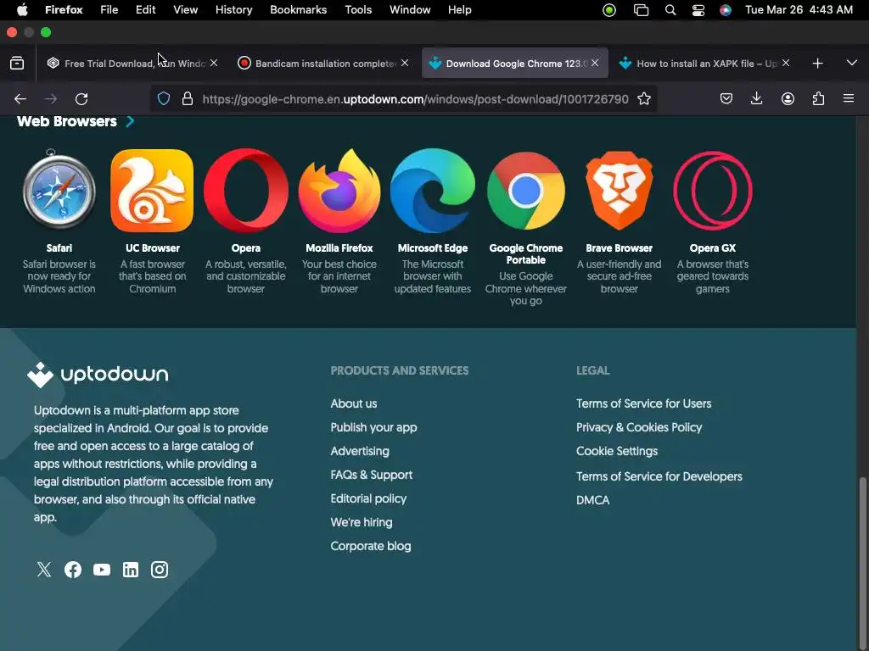869x651 pixels.
Task: Open the Firefox account menu
Action: pyautogui.click(x=788, y=98)
